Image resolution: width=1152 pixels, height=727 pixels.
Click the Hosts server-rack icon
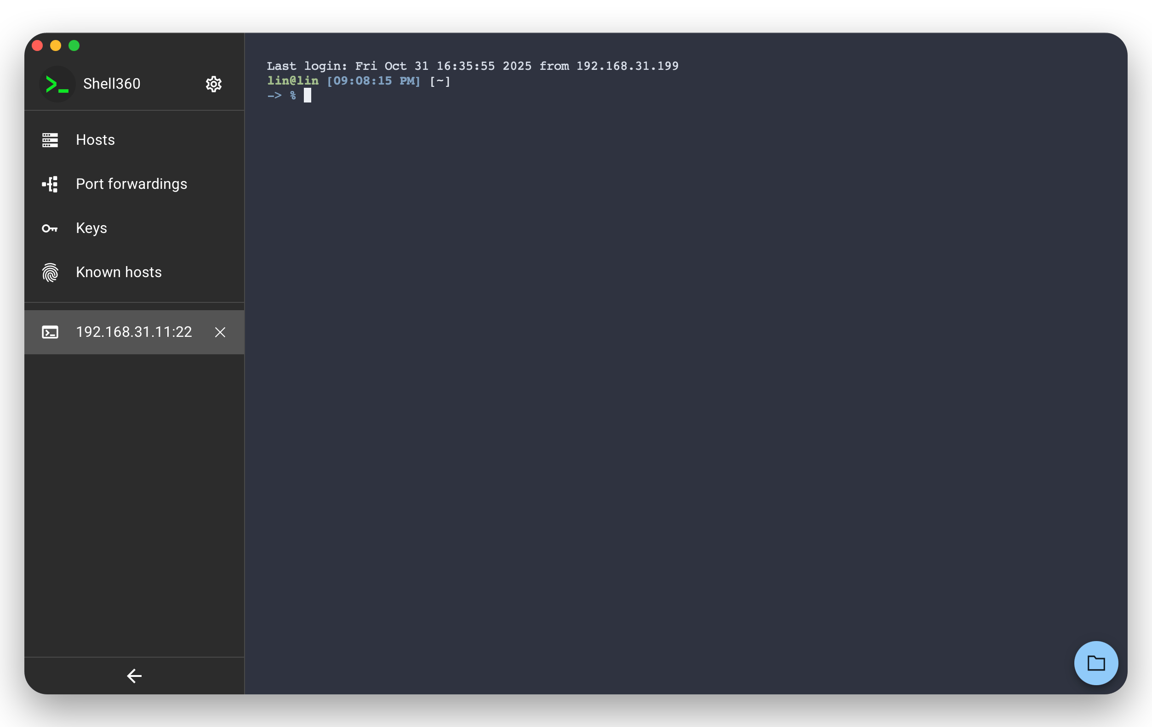(50, 140)
